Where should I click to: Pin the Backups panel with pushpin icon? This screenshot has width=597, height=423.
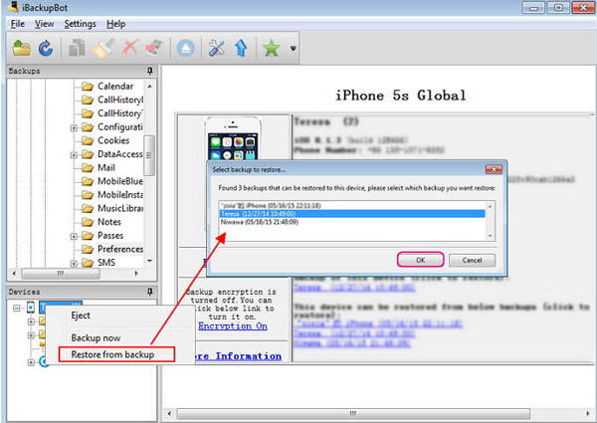(150, 71)
